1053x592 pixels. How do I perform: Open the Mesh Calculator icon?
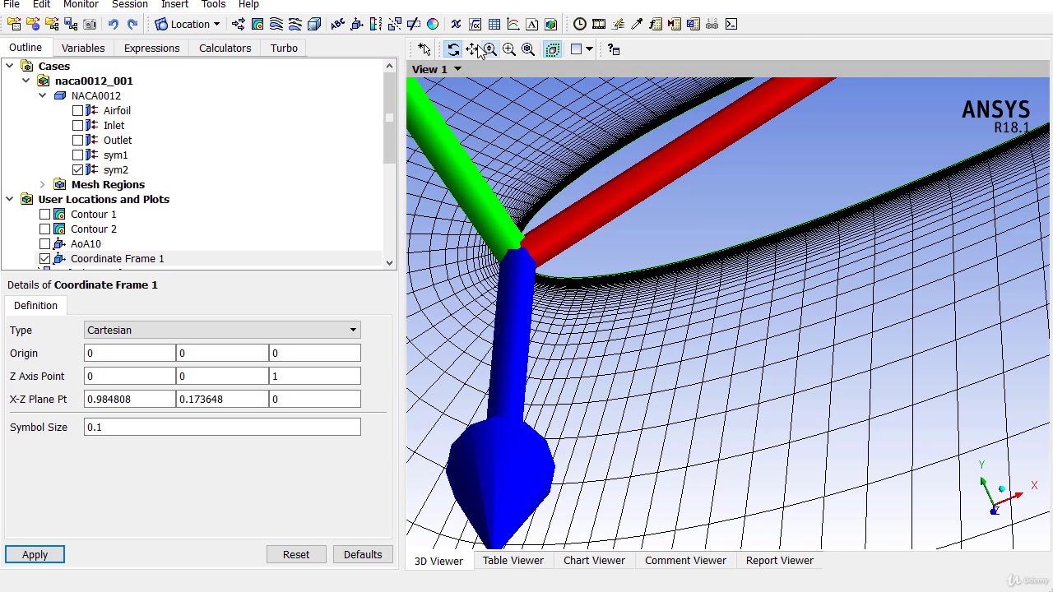693,24
